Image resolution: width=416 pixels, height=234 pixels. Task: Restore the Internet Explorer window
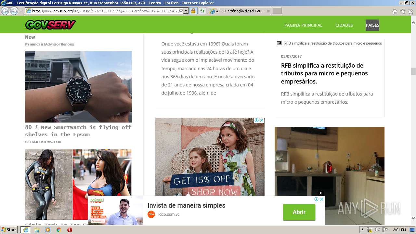[406, 3]
